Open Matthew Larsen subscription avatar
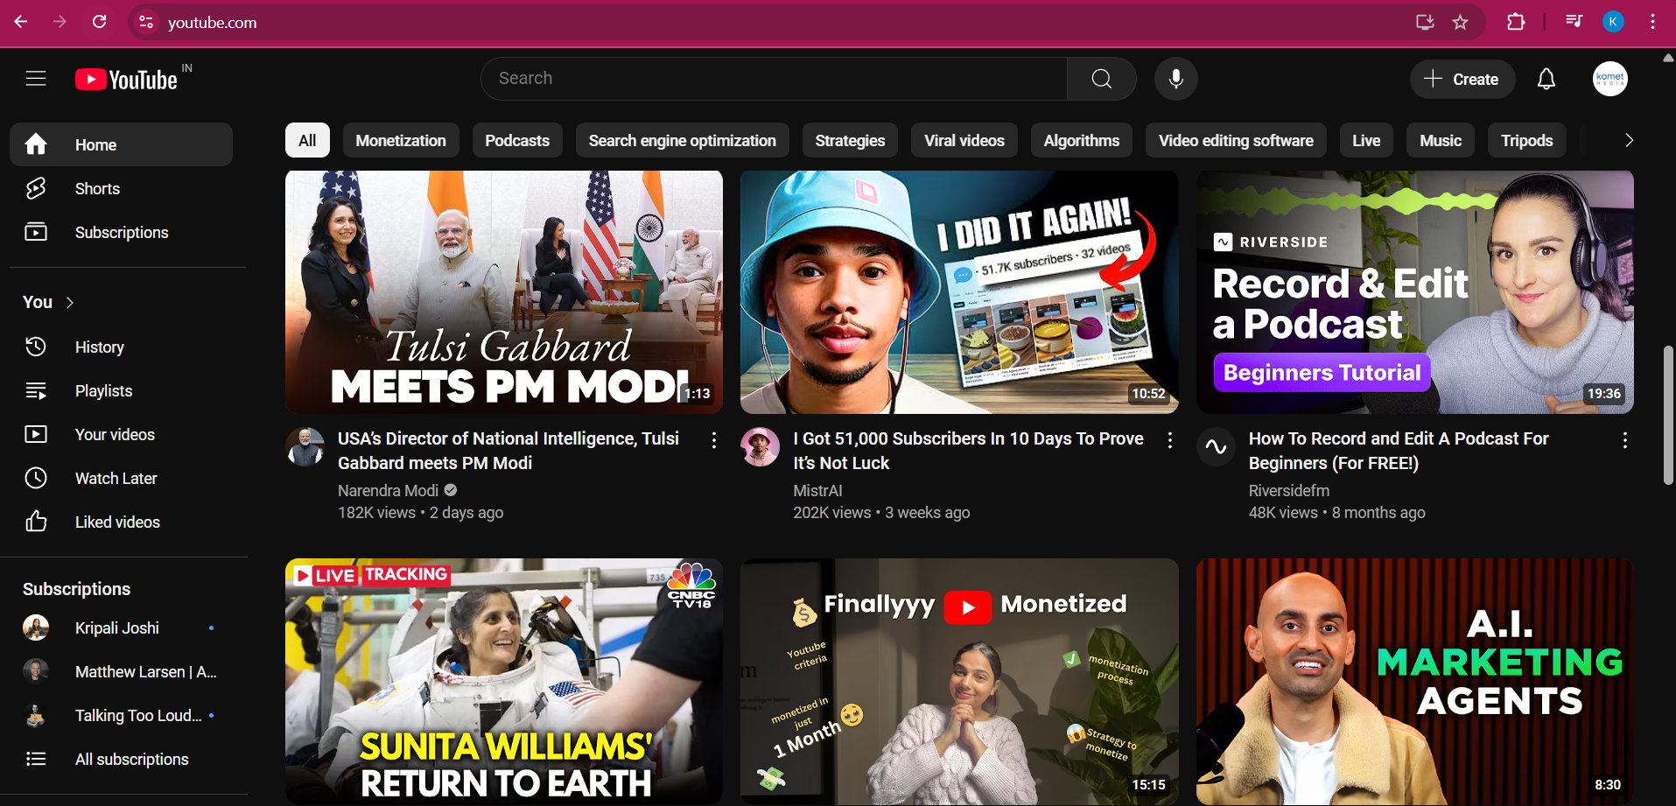Screen dimensions: 1676x806 click(x=36, y=671)
